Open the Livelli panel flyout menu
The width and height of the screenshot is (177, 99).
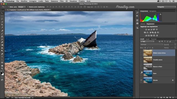[176, 39]
